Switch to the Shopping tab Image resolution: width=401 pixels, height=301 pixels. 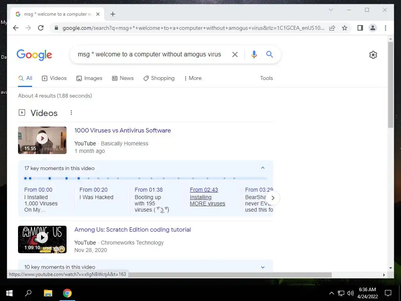pyautogui.click(x=159, y=78)
